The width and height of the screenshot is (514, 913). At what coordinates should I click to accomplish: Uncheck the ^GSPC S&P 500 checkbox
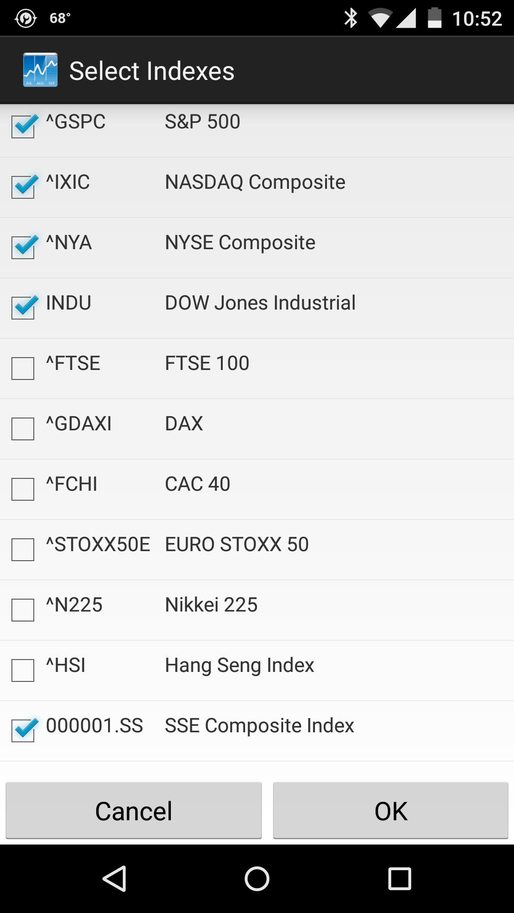(x=23, y=126)
